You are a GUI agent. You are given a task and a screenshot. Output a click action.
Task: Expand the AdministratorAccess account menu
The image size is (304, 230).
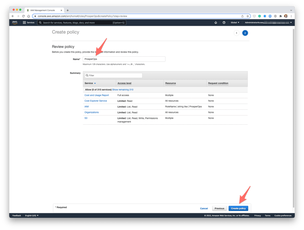coord(268,22)
